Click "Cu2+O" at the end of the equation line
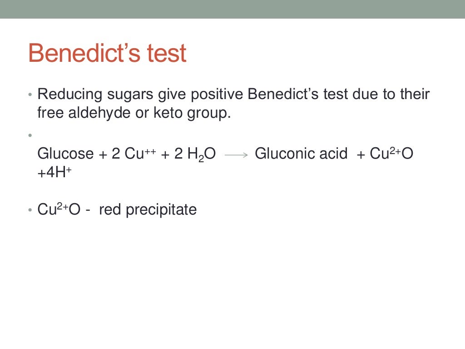 point(391,154)
